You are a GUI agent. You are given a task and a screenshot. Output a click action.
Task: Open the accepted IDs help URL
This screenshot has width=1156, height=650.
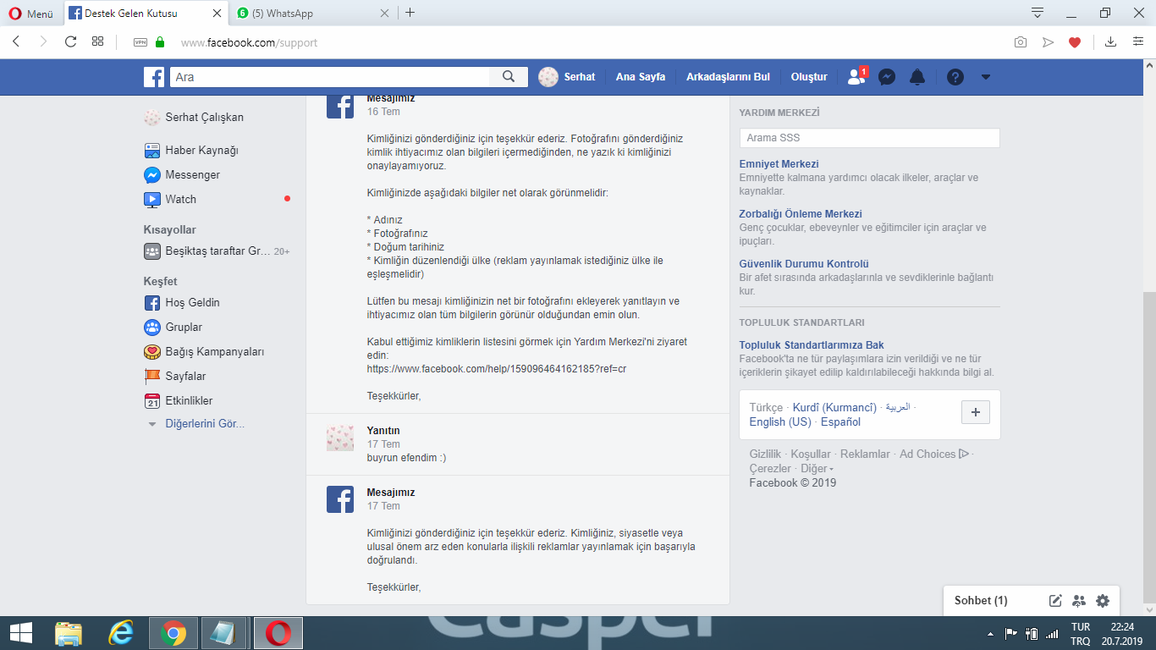click(x=496, y=369)
